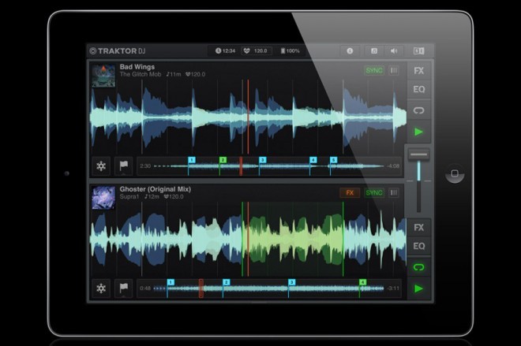Screen dimensions: 521x346
Task: Tap The Glitch Mob artist name
Action: pos(141,74)
